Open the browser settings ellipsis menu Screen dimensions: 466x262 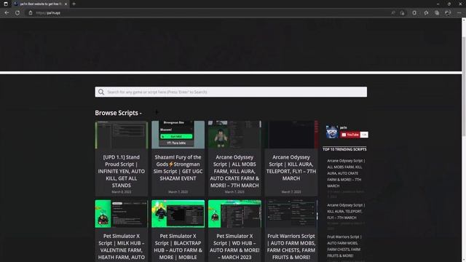coord(459,13)
